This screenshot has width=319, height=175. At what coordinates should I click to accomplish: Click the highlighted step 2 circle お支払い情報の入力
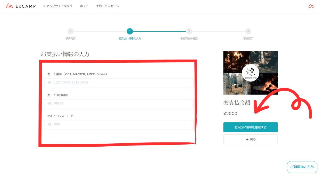pos(129,31)
